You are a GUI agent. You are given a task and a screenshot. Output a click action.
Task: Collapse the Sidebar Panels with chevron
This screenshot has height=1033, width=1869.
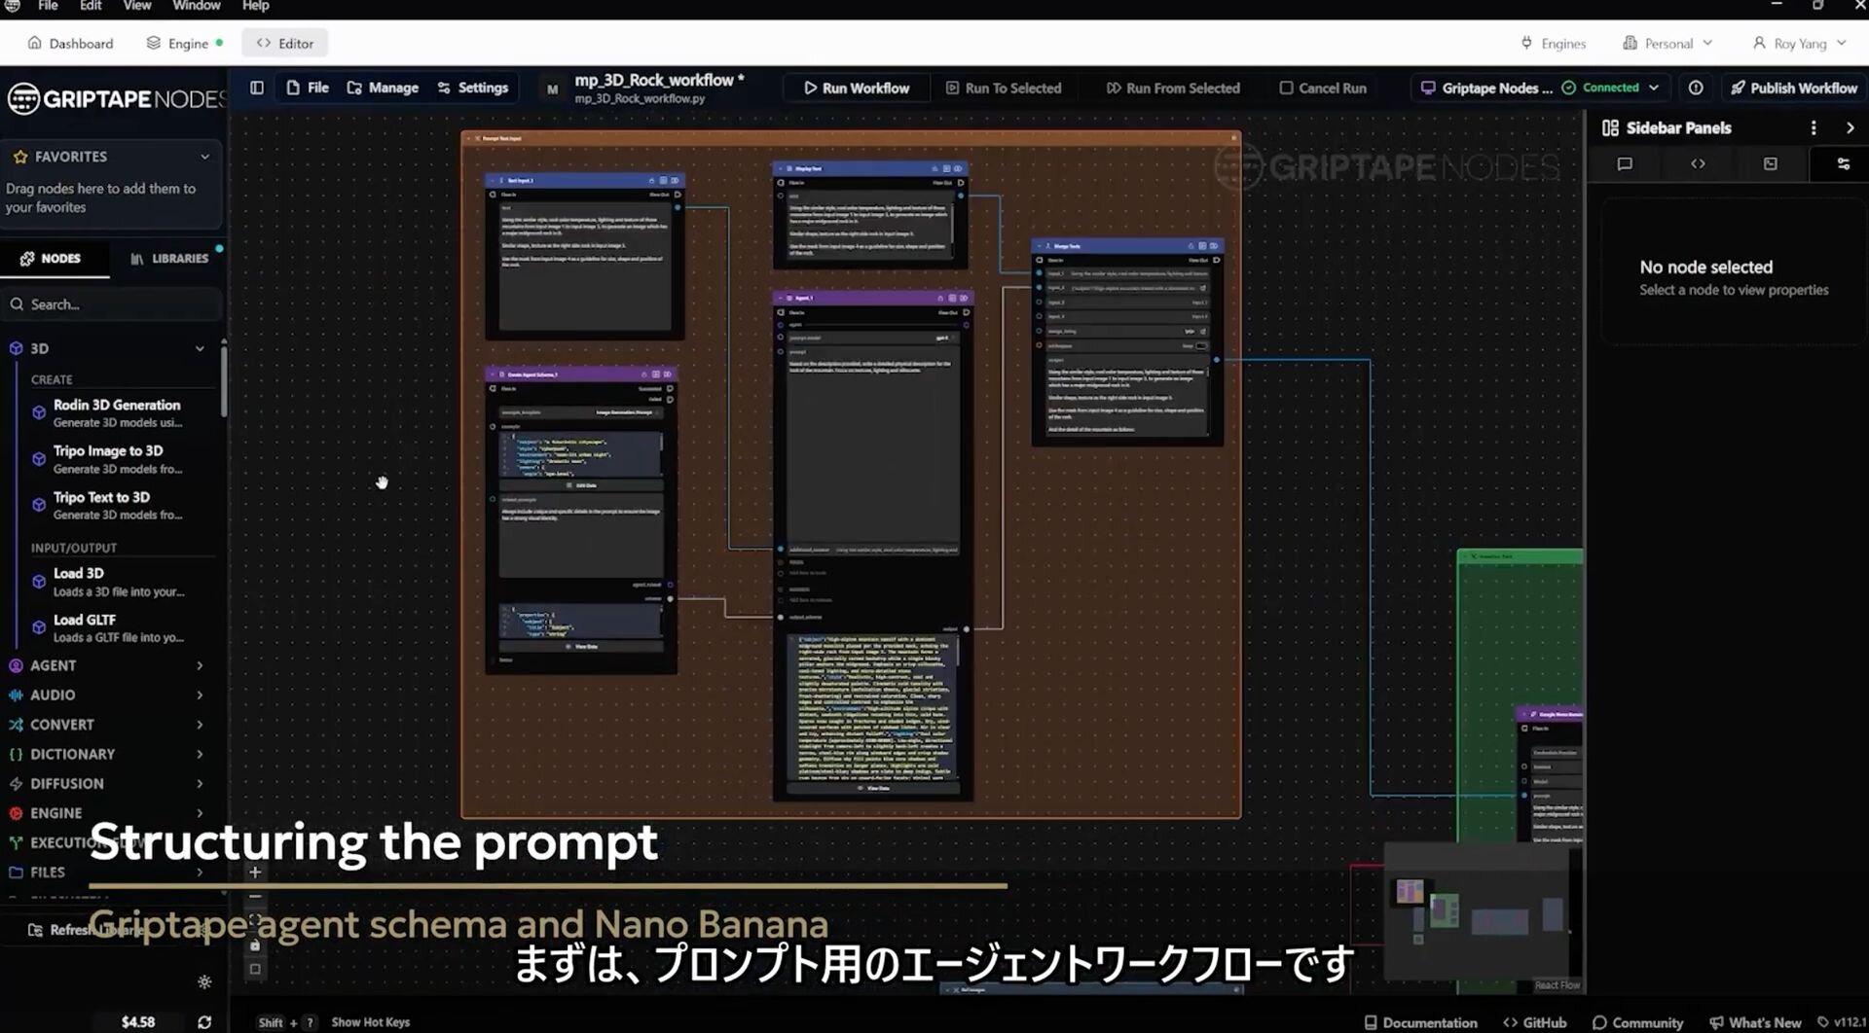pyautogui.click(x=1851, y=127)
